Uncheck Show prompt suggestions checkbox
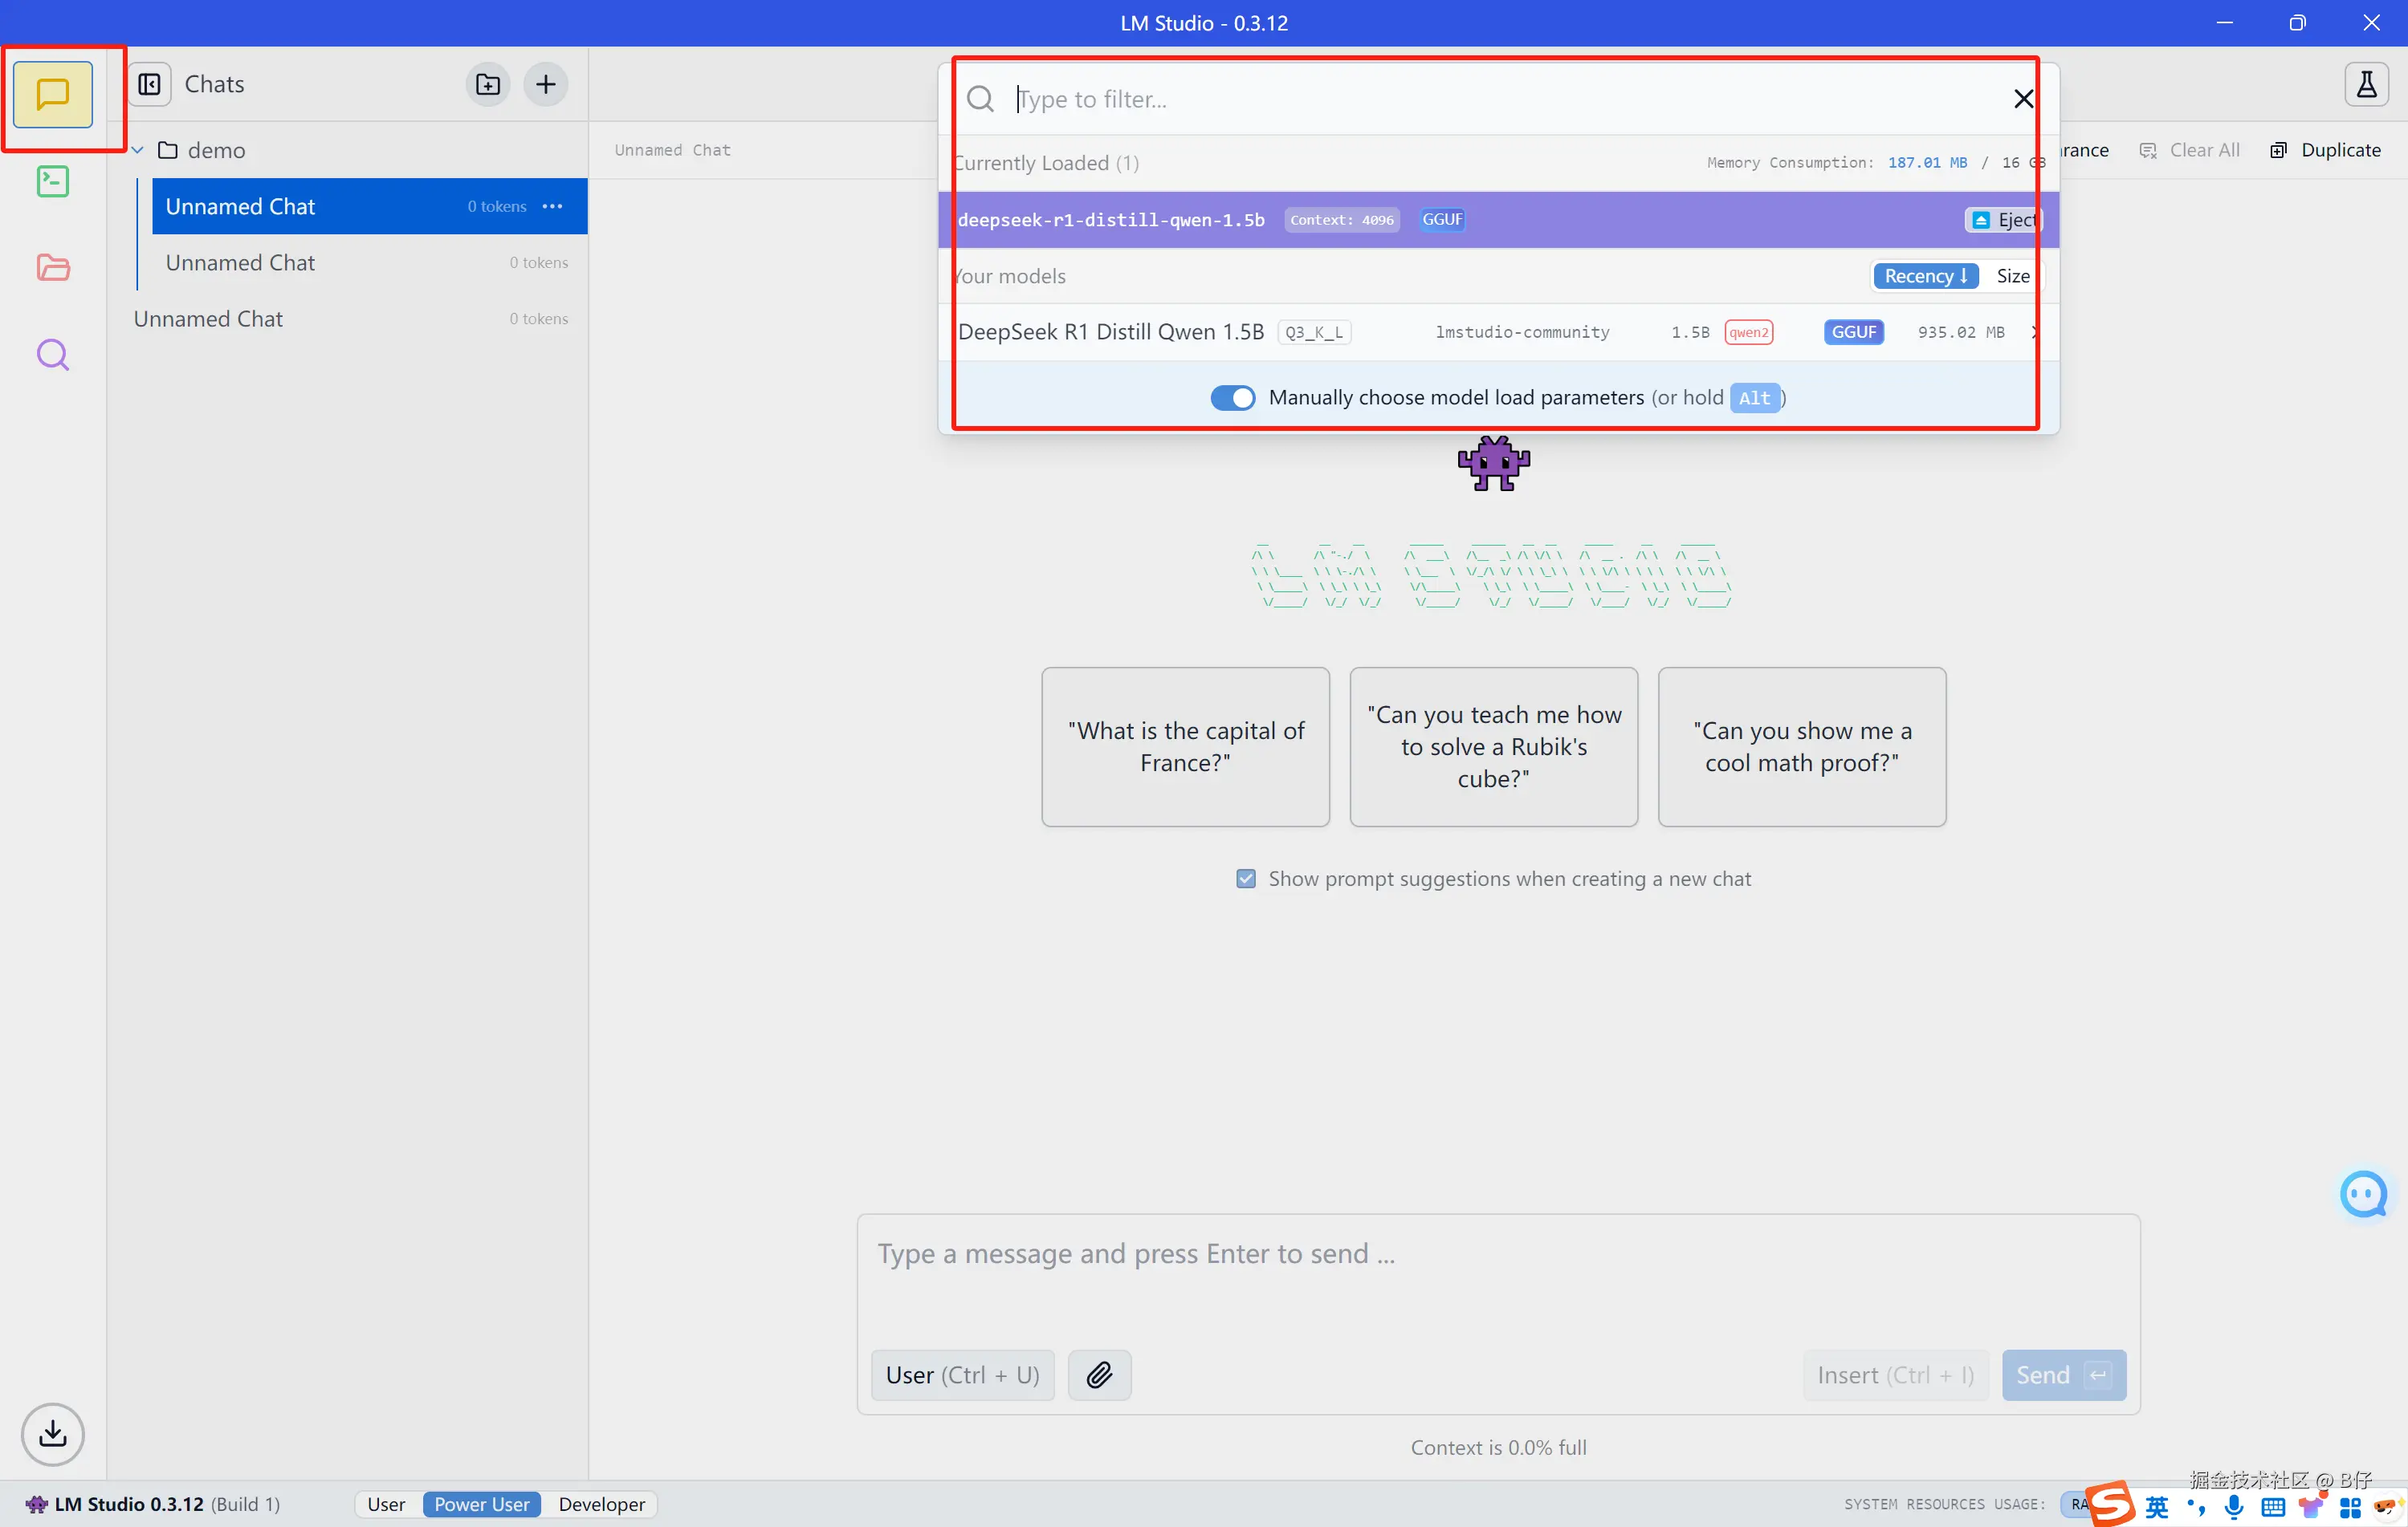This screenshot has width=2408, height=1527. click(1245, 879)
